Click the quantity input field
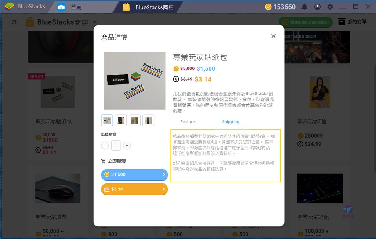The image size is (376, 239). pyautogui.click(x=116, y=145)
